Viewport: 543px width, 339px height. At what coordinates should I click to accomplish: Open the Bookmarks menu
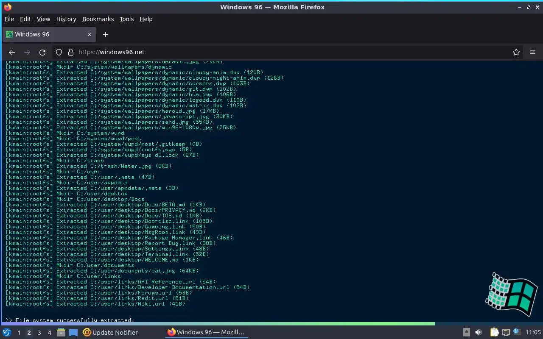coord(98,19)
